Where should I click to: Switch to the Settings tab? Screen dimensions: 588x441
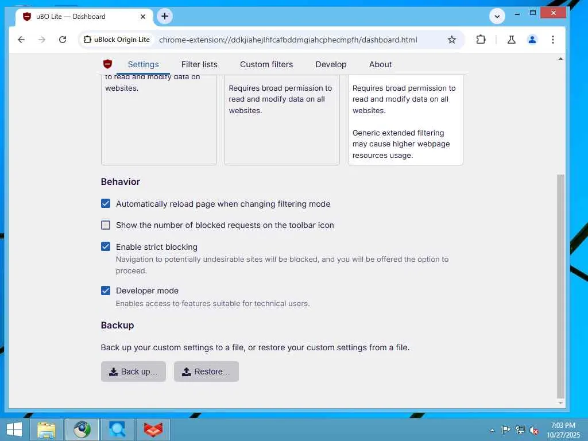(143, 64)
